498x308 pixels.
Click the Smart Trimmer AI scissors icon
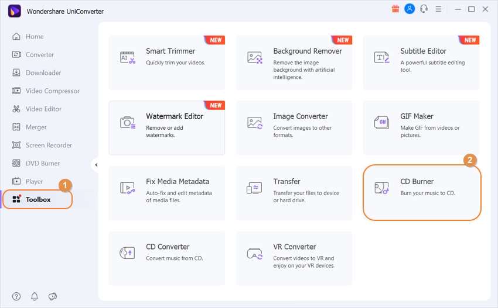click(x=128, y=57)
